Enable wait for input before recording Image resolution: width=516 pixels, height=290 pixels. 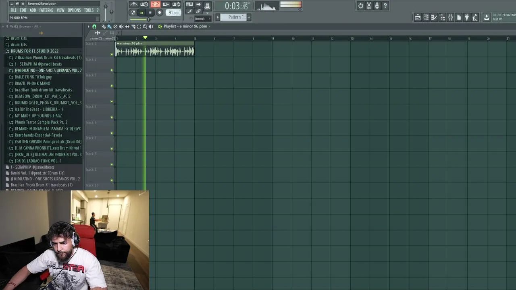(x=144, y=5)
